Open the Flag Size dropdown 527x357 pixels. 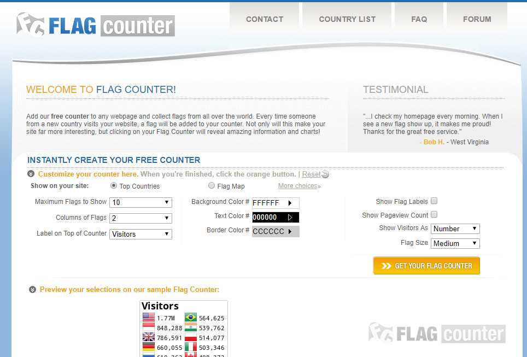455,243
